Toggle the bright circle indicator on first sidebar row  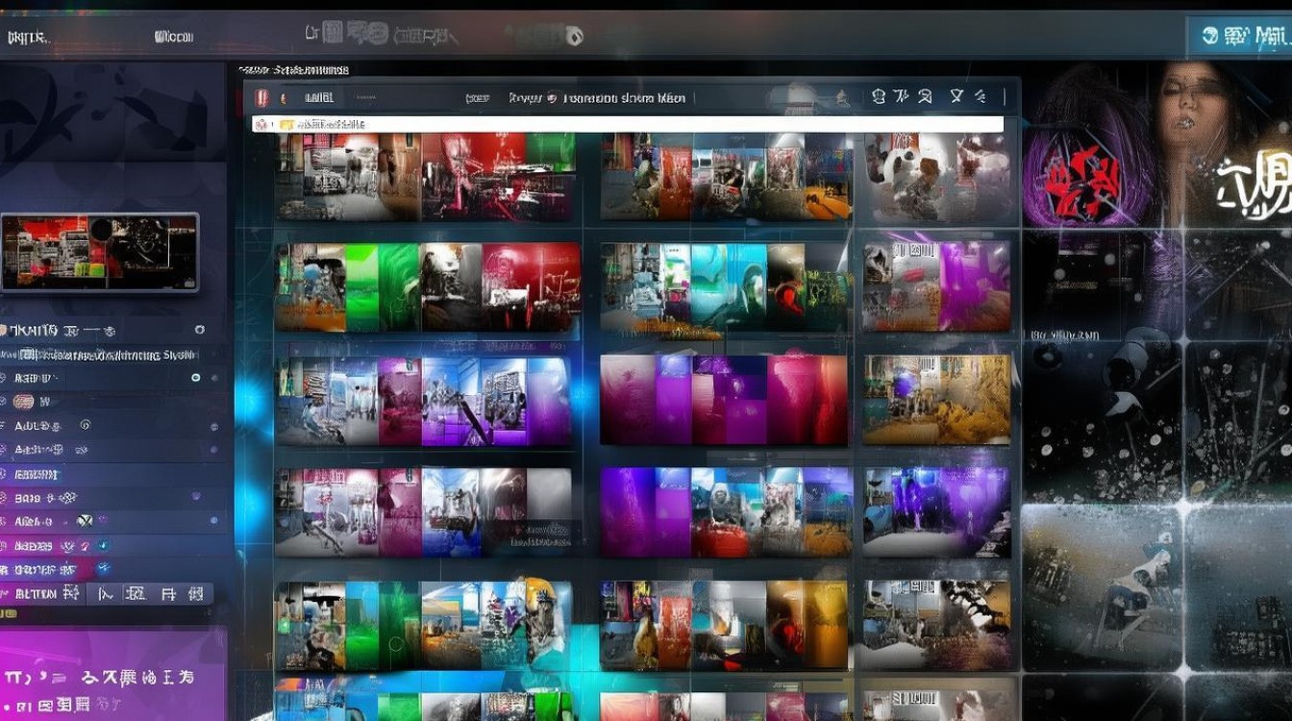(195, 378)
